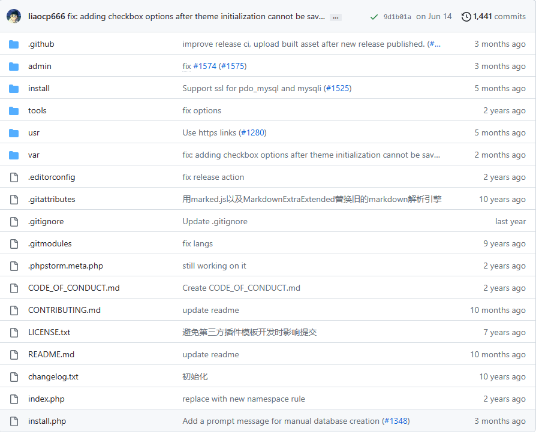Click the green commit status checkmark
The image size is (536, 434).
pyautogui.click(x=374, y=17)
